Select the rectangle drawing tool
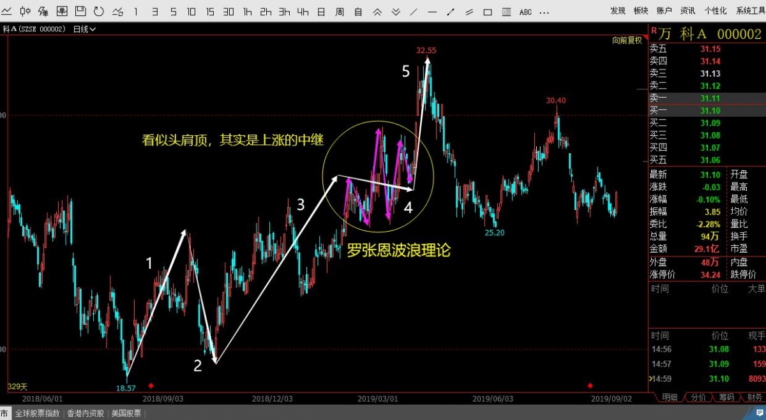 (488, 12)
